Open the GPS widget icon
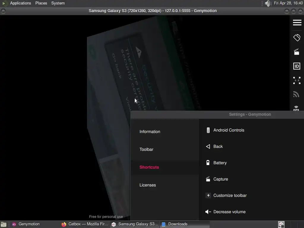The height and width of the screenshot is (228, 304). 296,108
